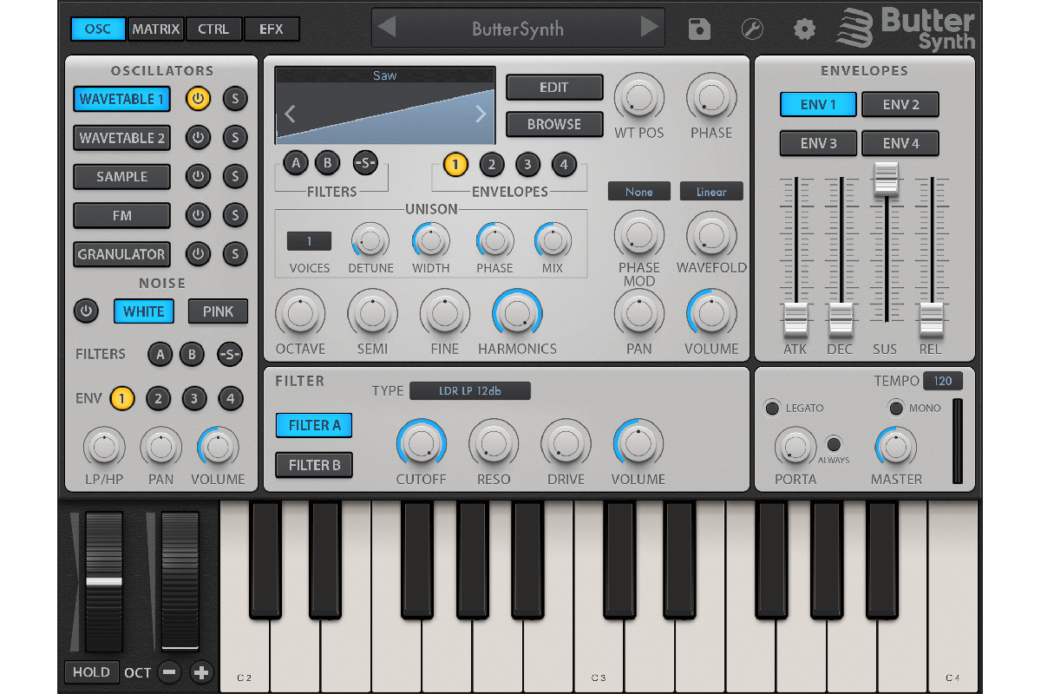
Task: Switch to the CTRL tab
Action: point(213,29)
